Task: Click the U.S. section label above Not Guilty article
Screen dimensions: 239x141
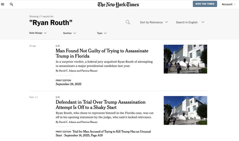Action: click(58, 46)
